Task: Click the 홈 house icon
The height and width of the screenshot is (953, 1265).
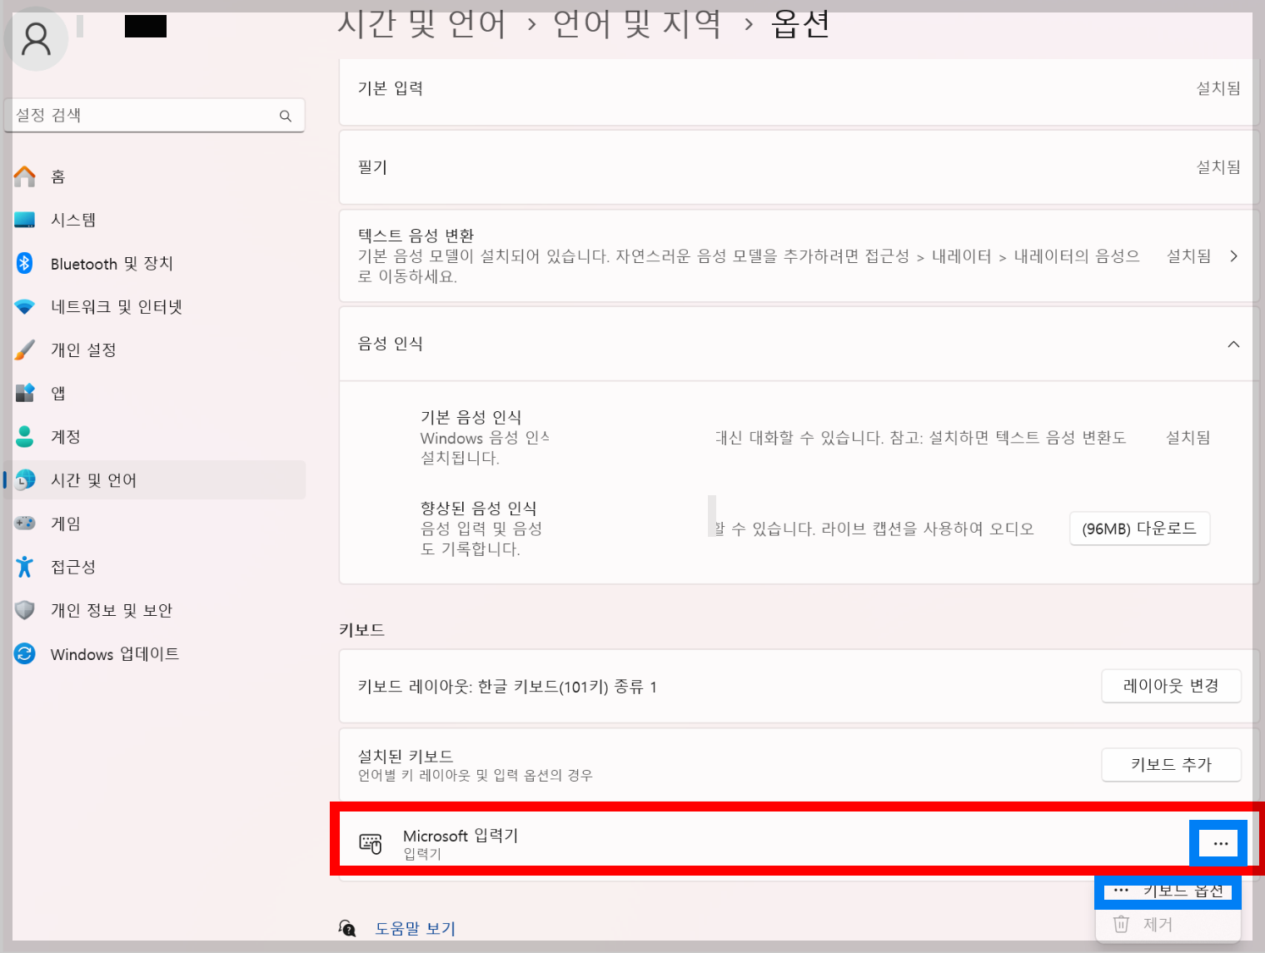Action: coord(25,176)
